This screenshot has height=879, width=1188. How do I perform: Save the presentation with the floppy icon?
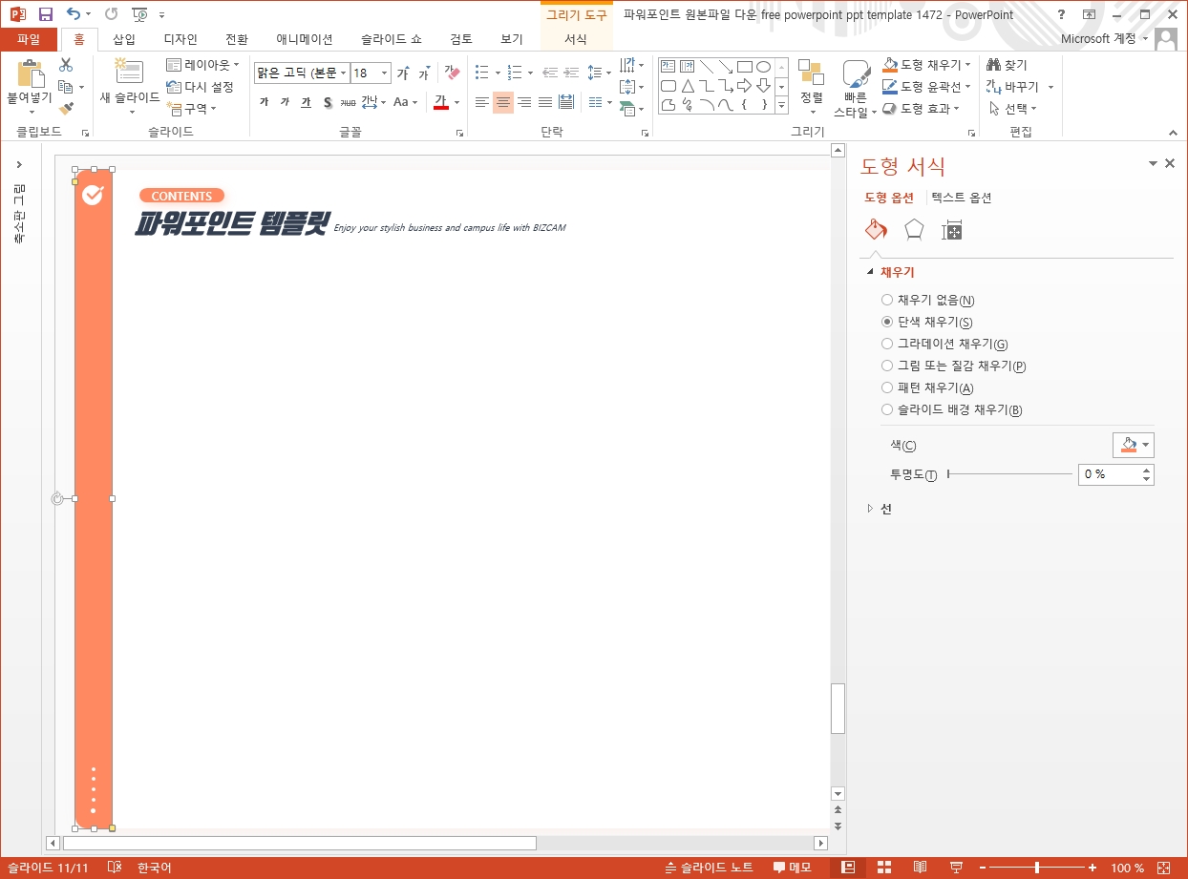click(45, 14)
